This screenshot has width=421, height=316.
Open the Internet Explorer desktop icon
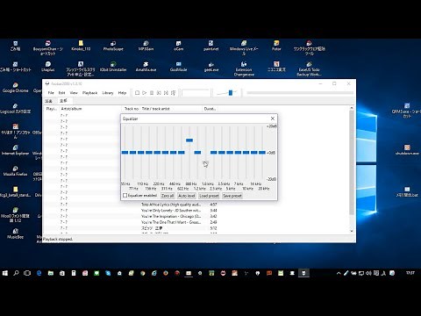(x=15, y=150)
